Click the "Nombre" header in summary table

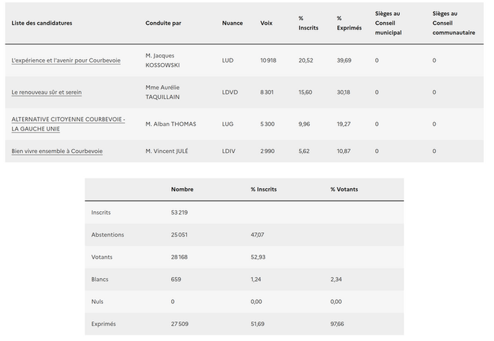click(181, 189)
